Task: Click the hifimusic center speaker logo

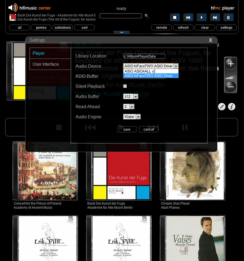Action: (13, 8)
